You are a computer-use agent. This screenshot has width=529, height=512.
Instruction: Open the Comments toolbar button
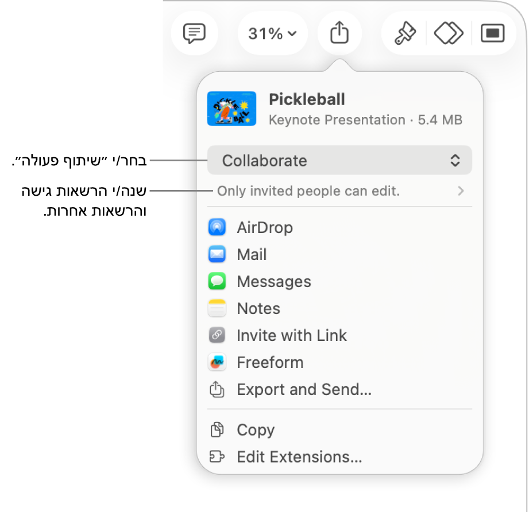pos(194,33)
